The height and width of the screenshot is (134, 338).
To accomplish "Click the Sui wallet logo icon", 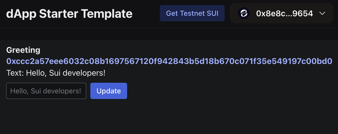I will click(x=244, y=13).
